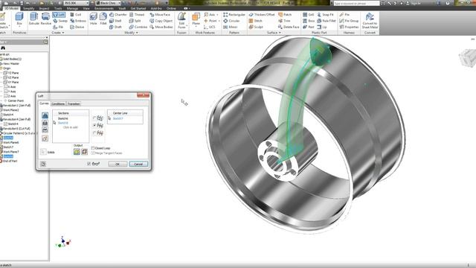Screen dimensions: 476x268
Task: Select the Trim surface tool
Action: click(x=284, y=21)
